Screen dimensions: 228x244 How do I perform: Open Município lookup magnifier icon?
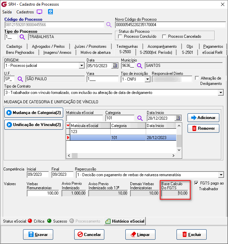tap(140, 66)
